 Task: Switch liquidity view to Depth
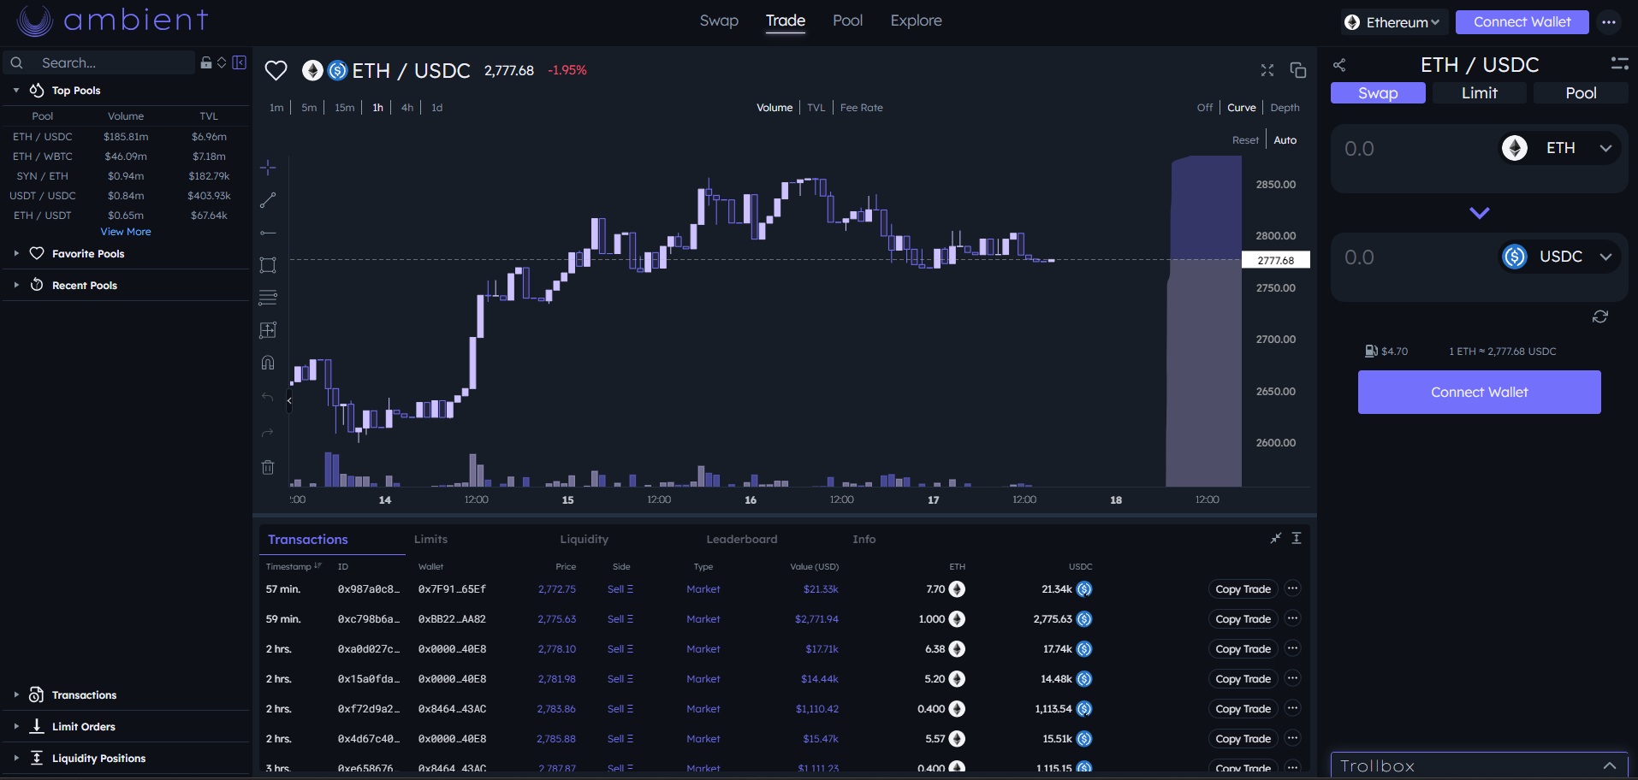click(1285, 108)
